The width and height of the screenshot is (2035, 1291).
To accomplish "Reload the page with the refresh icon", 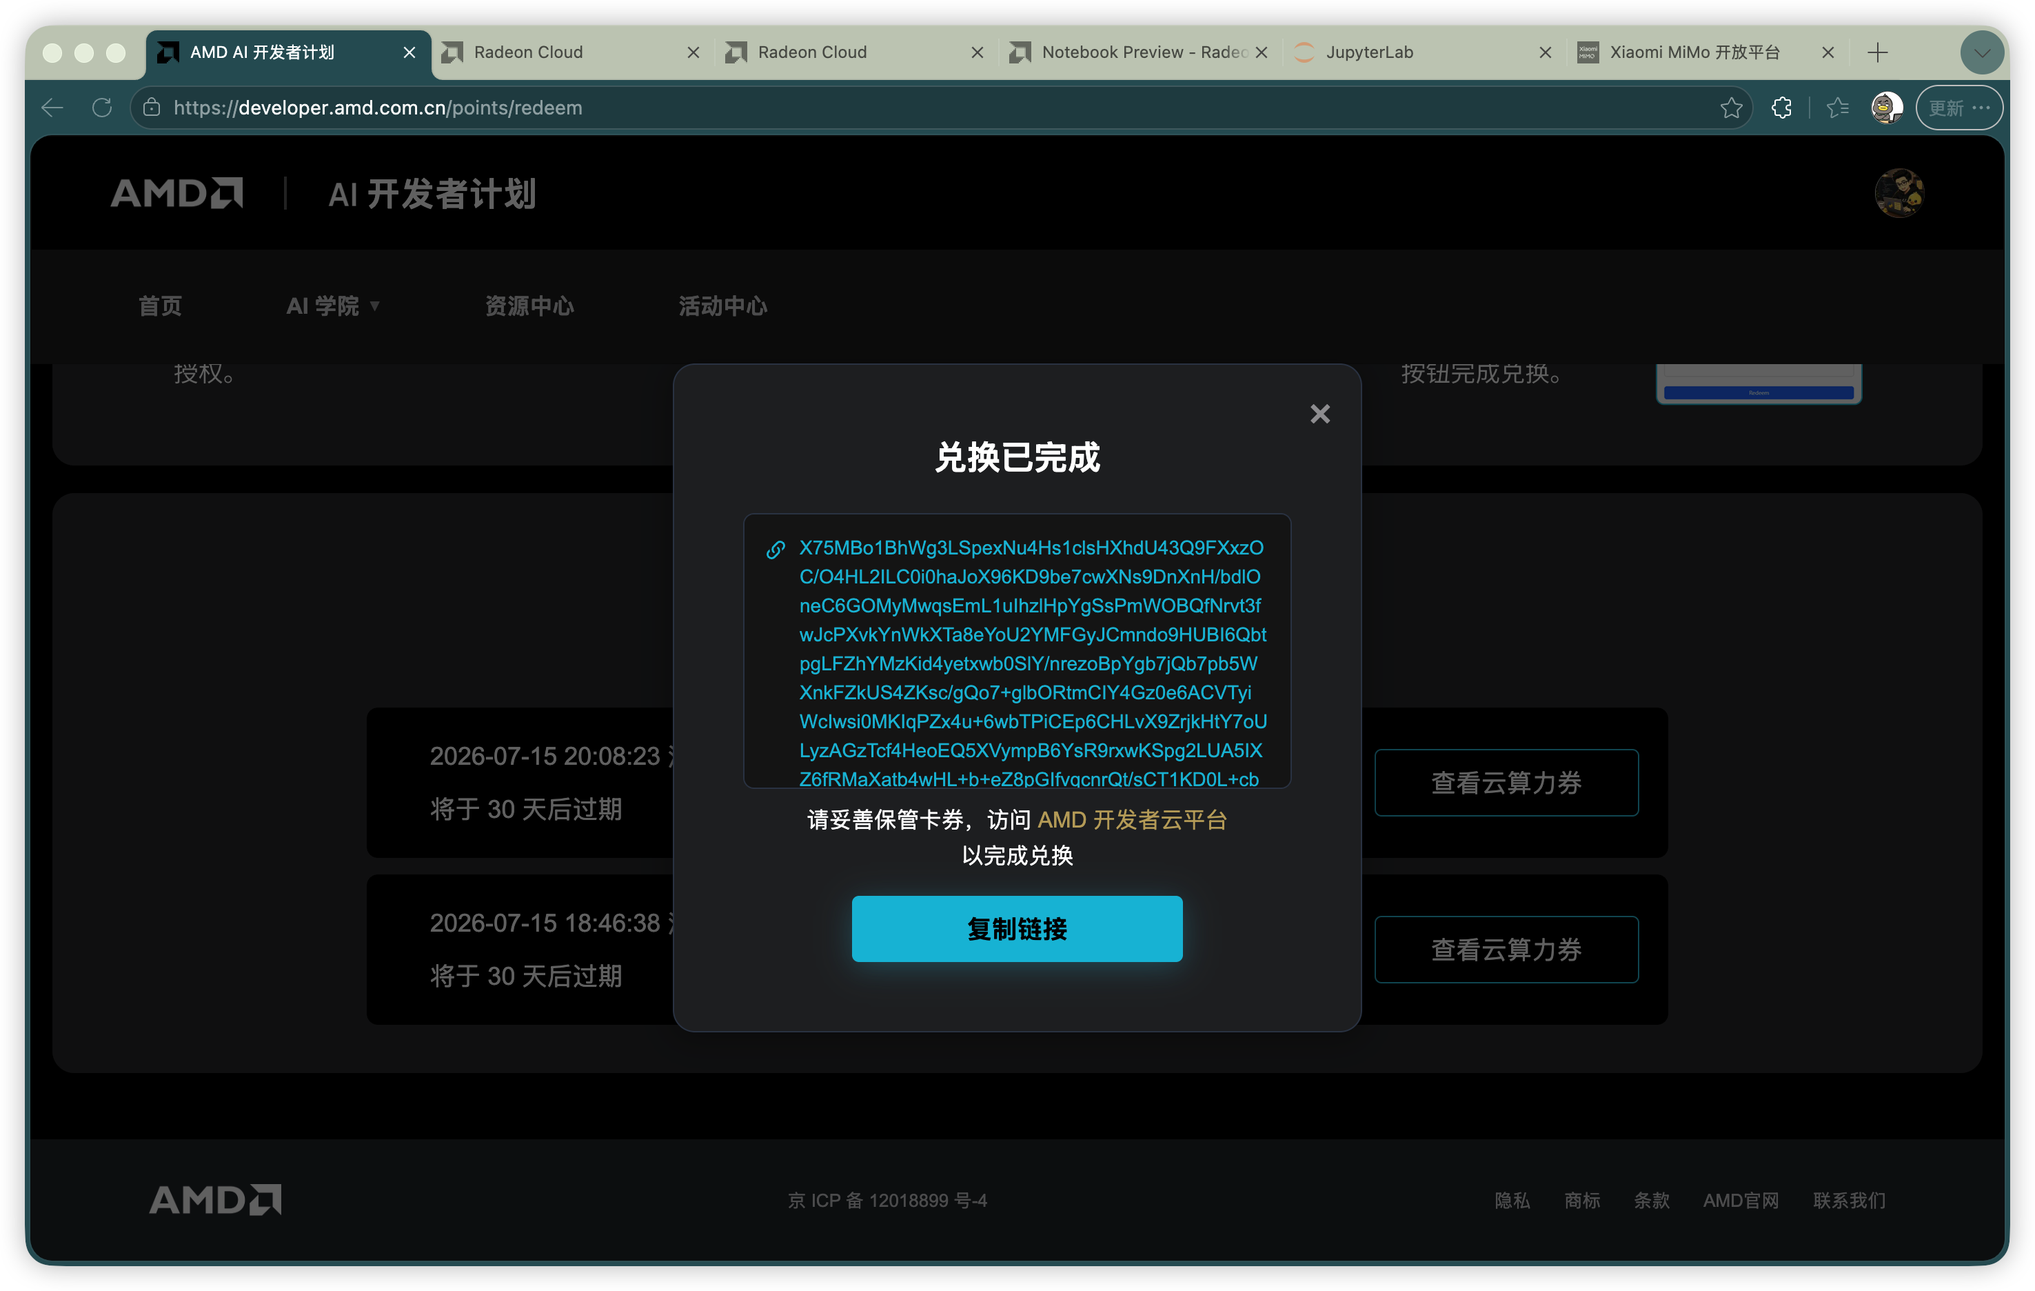I will click(102, 108).
